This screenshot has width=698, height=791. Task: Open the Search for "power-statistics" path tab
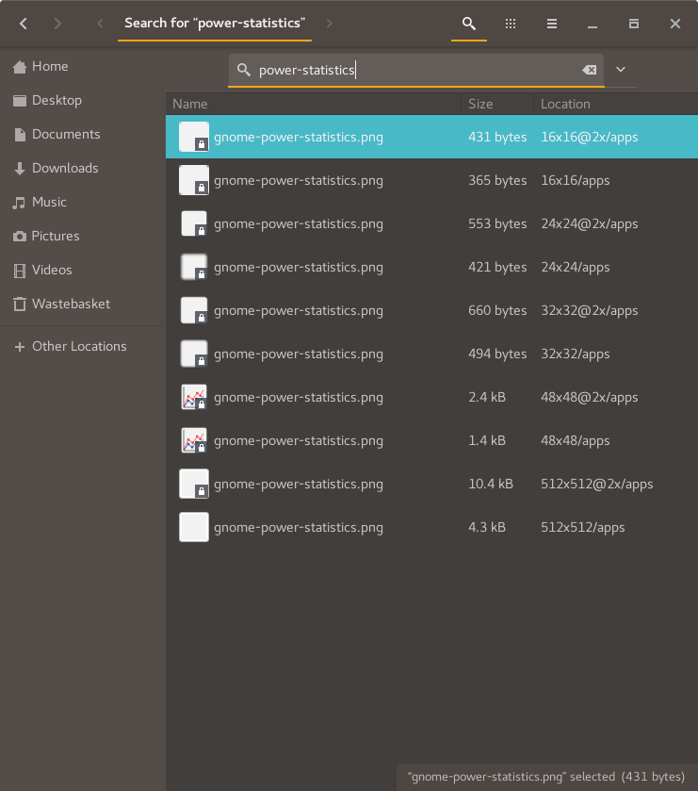(215, 24)
